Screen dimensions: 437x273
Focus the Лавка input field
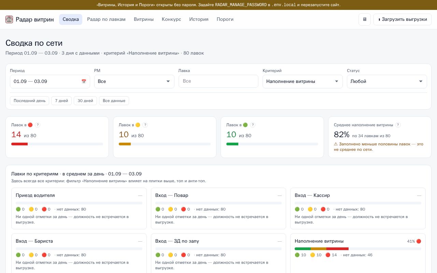coord(218,81)
